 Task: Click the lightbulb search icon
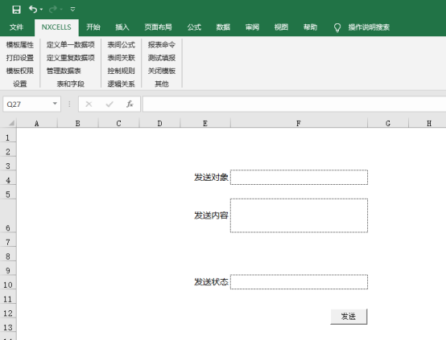pyautogui.click(x=337, y=27)
